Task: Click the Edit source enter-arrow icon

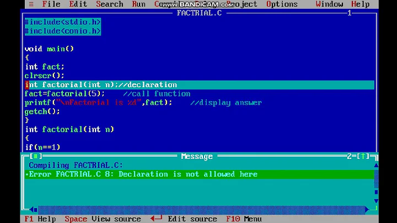Action: [x=155, y=219]
